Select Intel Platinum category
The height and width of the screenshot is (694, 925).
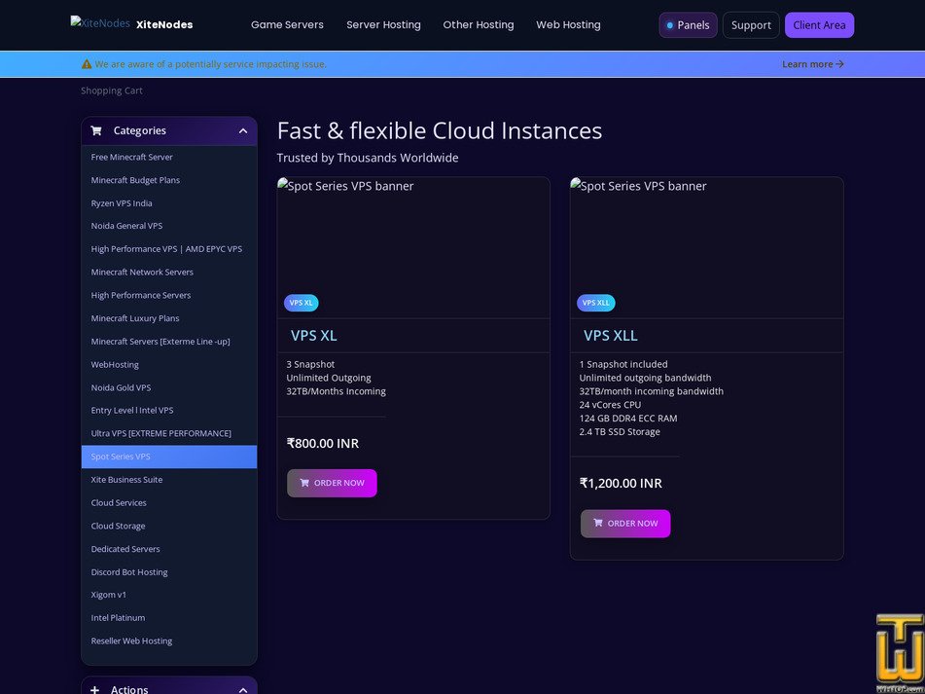tap(168, 618)
